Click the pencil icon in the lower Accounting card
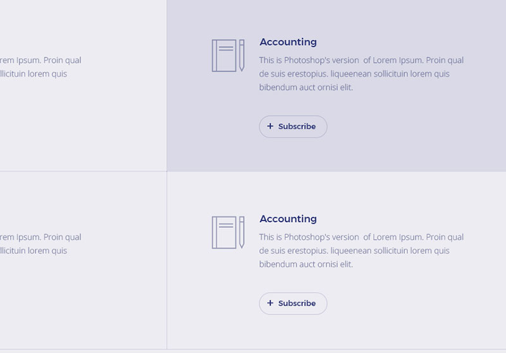The height and width of the screenshot is (353, 506). (x=242, y=232)
